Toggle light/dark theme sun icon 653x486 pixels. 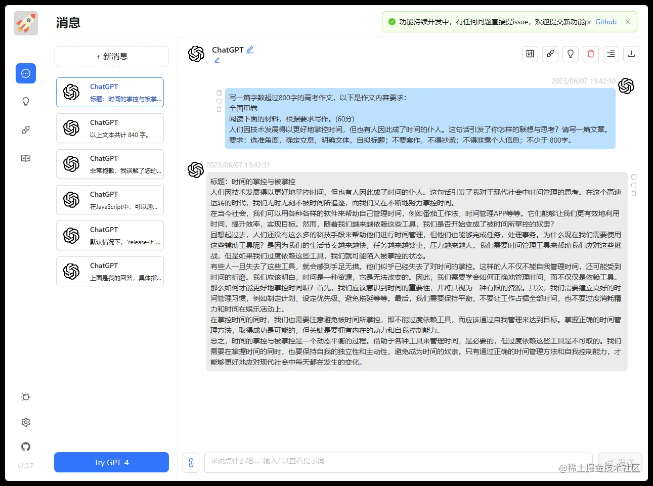[26, 397]
